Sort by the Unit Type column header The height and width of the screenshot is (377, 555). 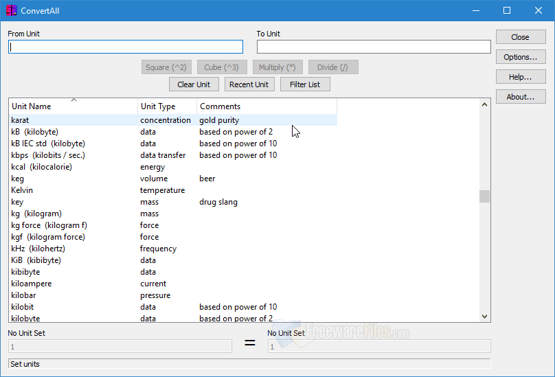(167, 106)
